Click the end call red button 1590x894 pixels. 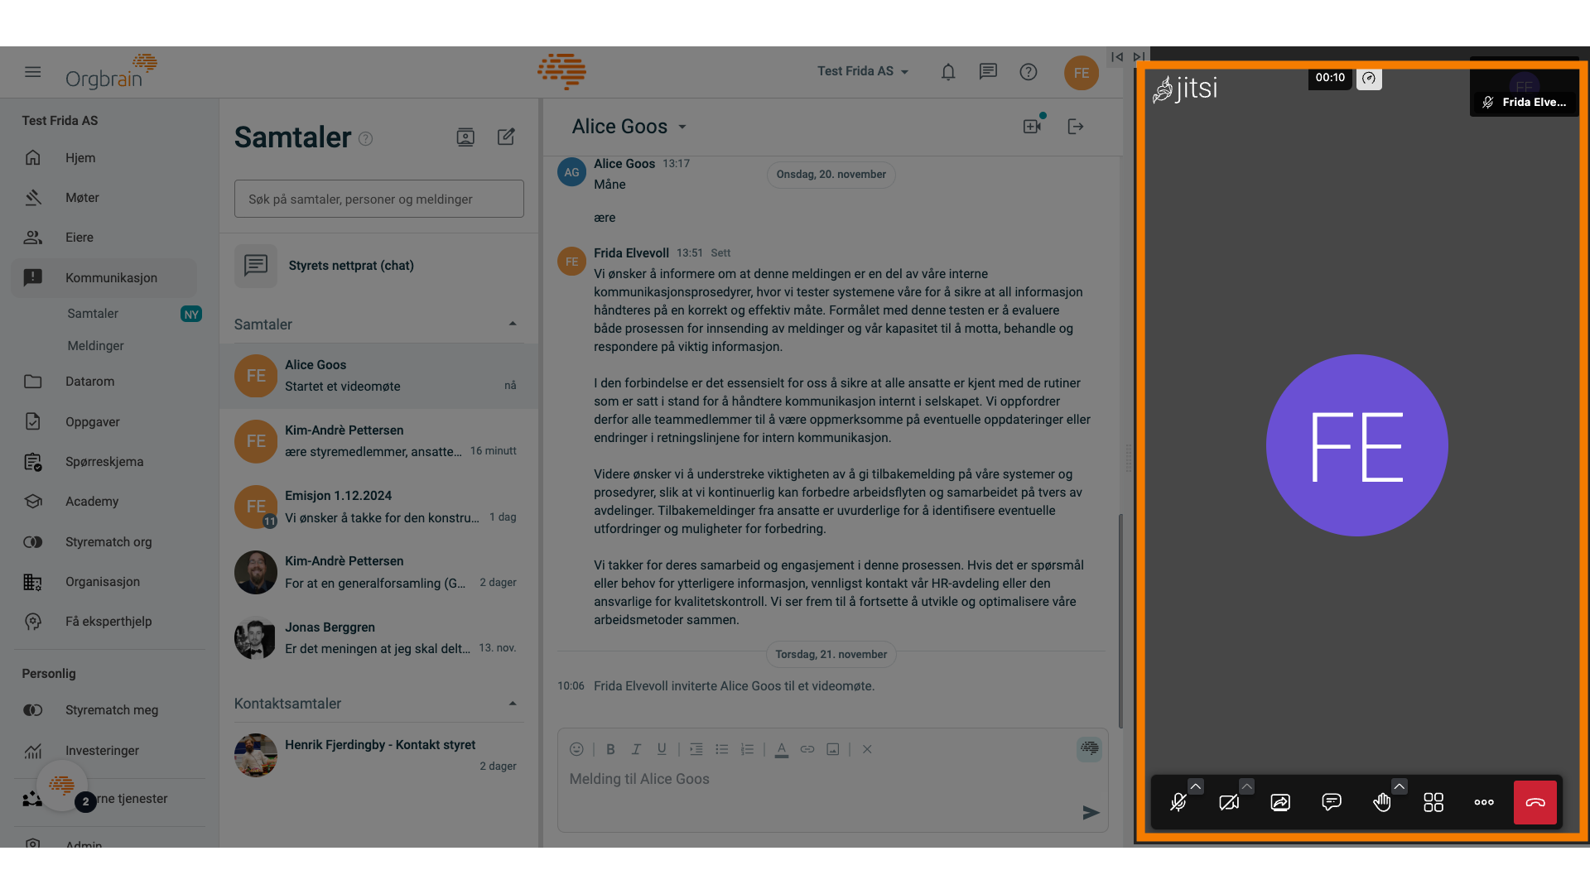(1535, 801)
